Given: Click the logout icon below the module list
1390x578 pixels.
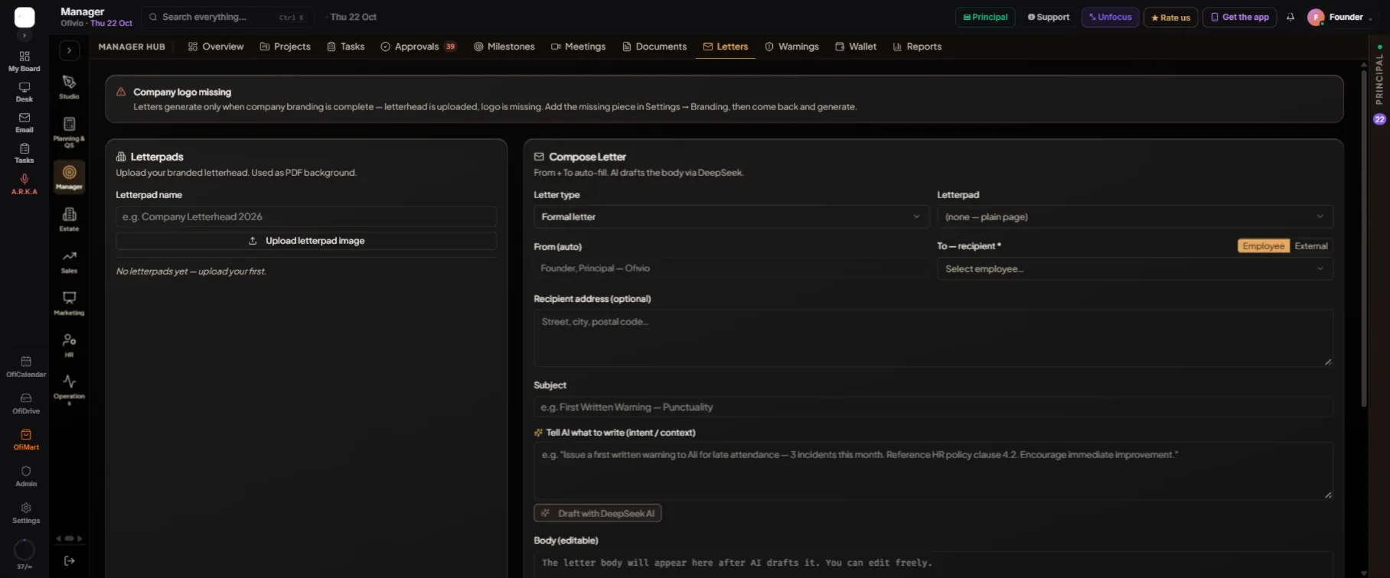Looking at the screenshot, I should (x=69, y=560).
